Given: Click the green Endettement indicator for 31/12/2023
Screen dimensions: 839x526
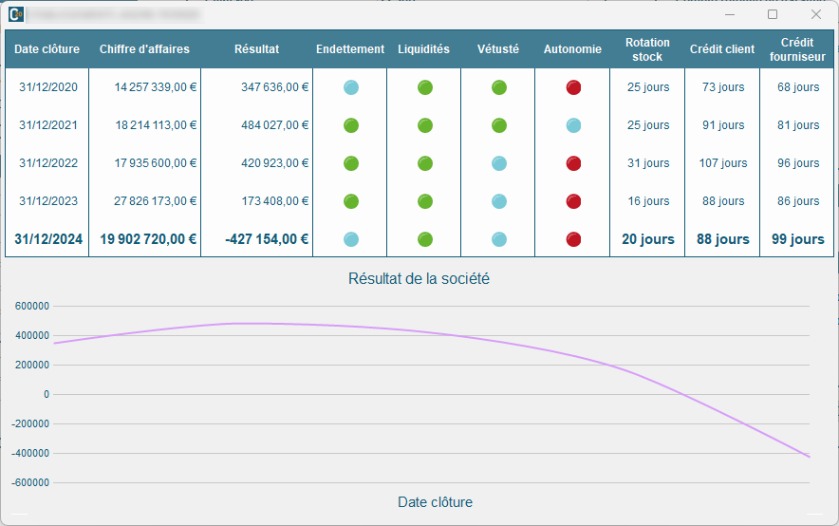Looking at the screenshot, I should [350, 201].
